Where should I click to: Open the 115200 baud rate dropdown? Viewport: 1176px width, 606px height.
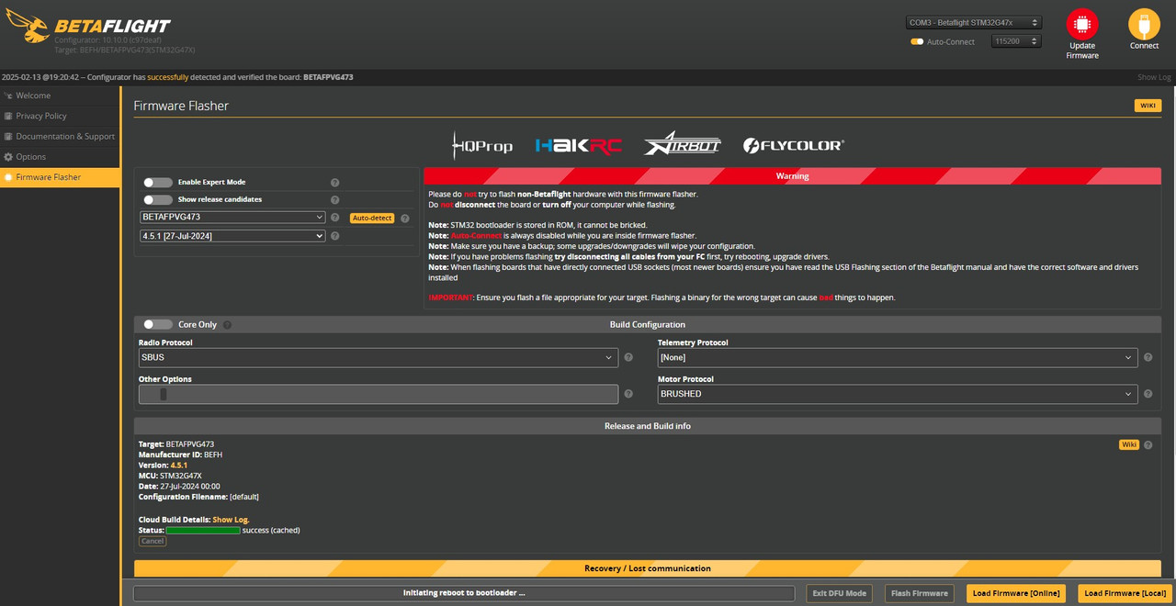coord(1016,41)
